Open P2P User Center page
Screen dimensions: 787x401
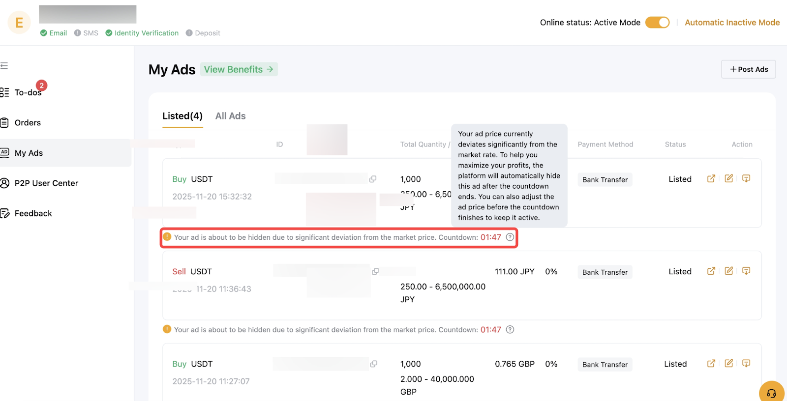coord(46,183)
